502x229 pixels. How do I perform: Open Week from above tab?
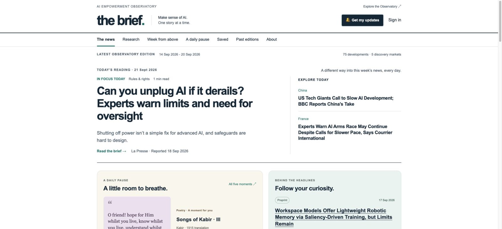tap(163, 39)
